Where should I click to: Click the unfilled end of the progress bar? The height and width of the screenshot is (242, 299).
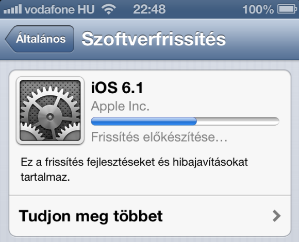[238, 122]
